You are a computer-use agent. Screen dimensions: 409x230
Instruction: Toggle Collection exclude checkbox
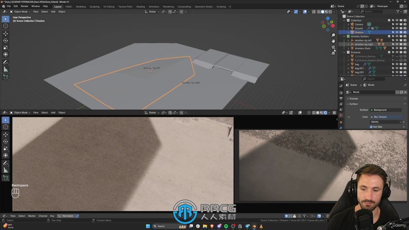(389, 20)
